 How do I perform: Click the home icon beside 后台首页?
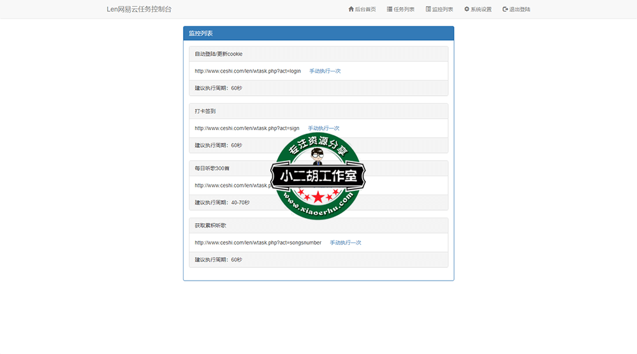(351, 10)
